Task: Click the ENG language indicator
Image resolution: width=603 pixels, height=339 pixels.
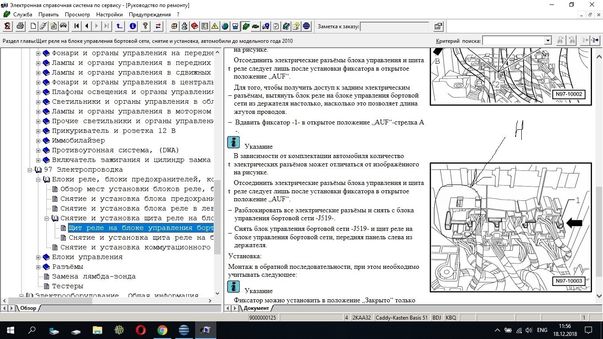Action: pos(542,330)
